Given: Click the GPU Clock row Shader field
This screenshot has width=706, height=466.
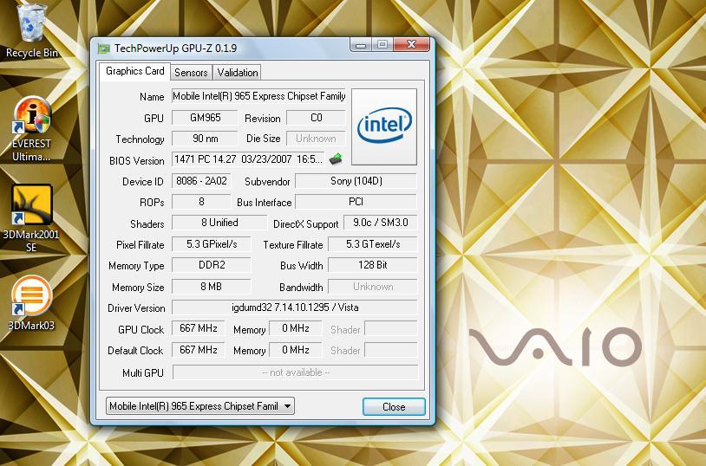Looking at the screenshot, I should (391, 328).
